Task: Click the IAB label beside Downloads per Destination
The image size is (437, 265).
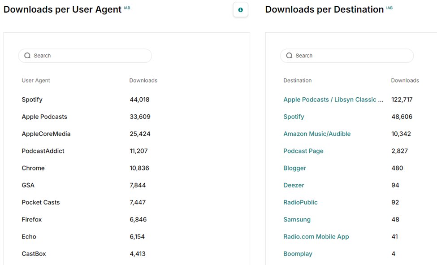Action: coord(389,8)
